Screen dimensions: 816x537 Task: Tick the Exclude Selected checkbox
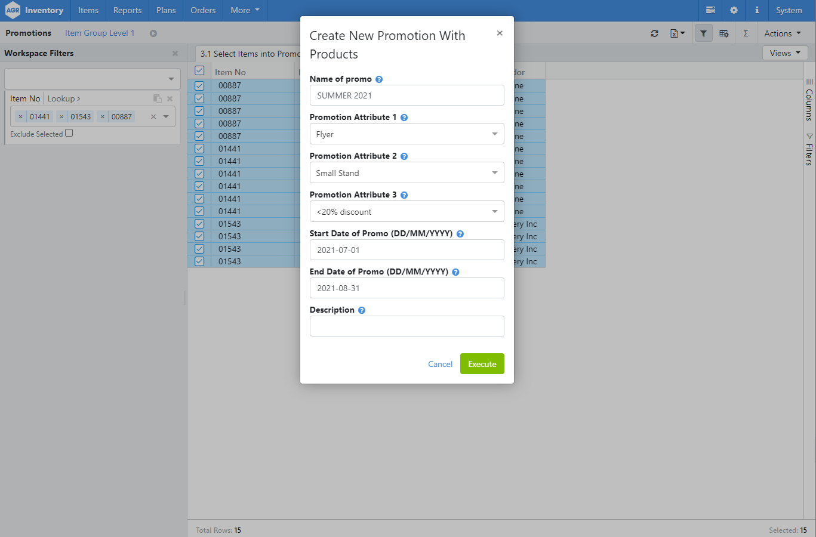pos(69,133)
